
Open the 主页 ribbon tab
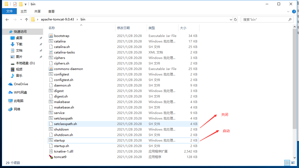(24, 12)
